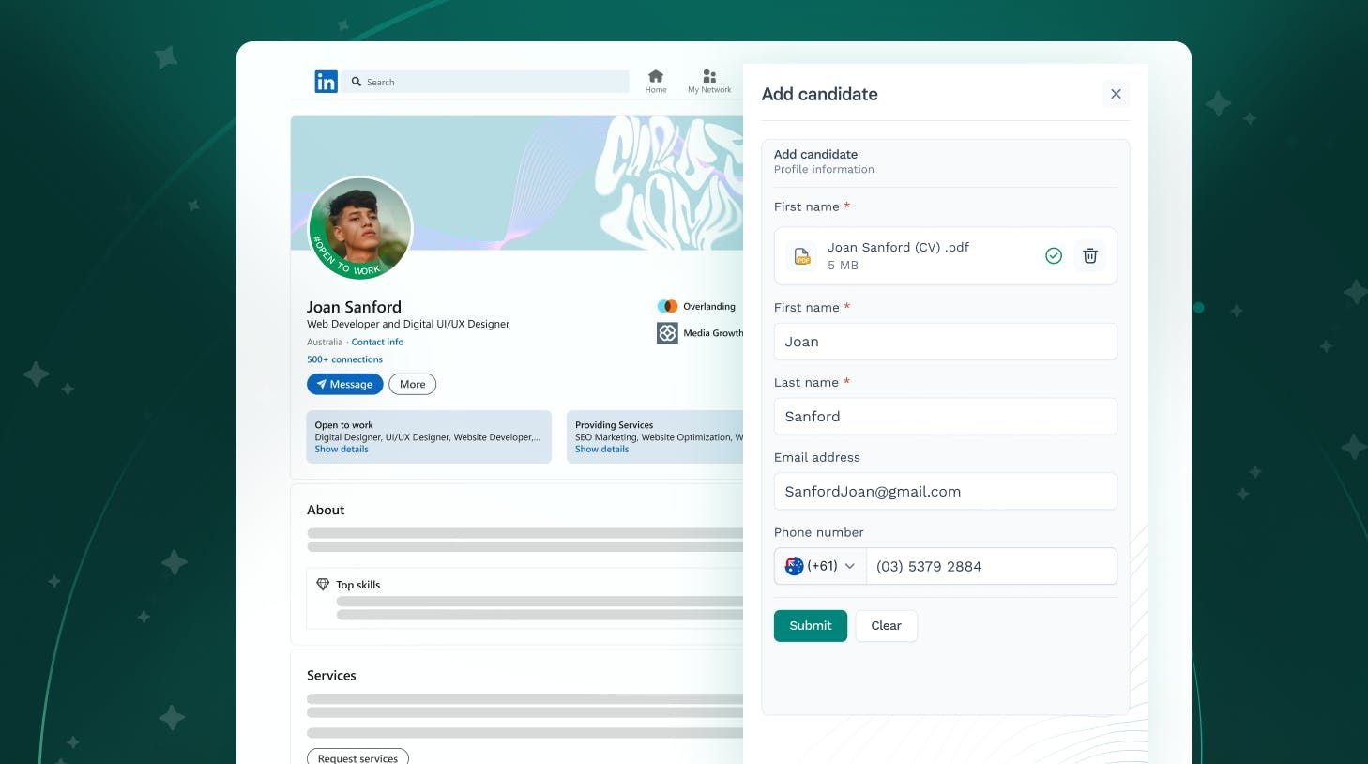Click the Top skills shield icon
The image size is (1368, 764).
[x=323, y=584]
